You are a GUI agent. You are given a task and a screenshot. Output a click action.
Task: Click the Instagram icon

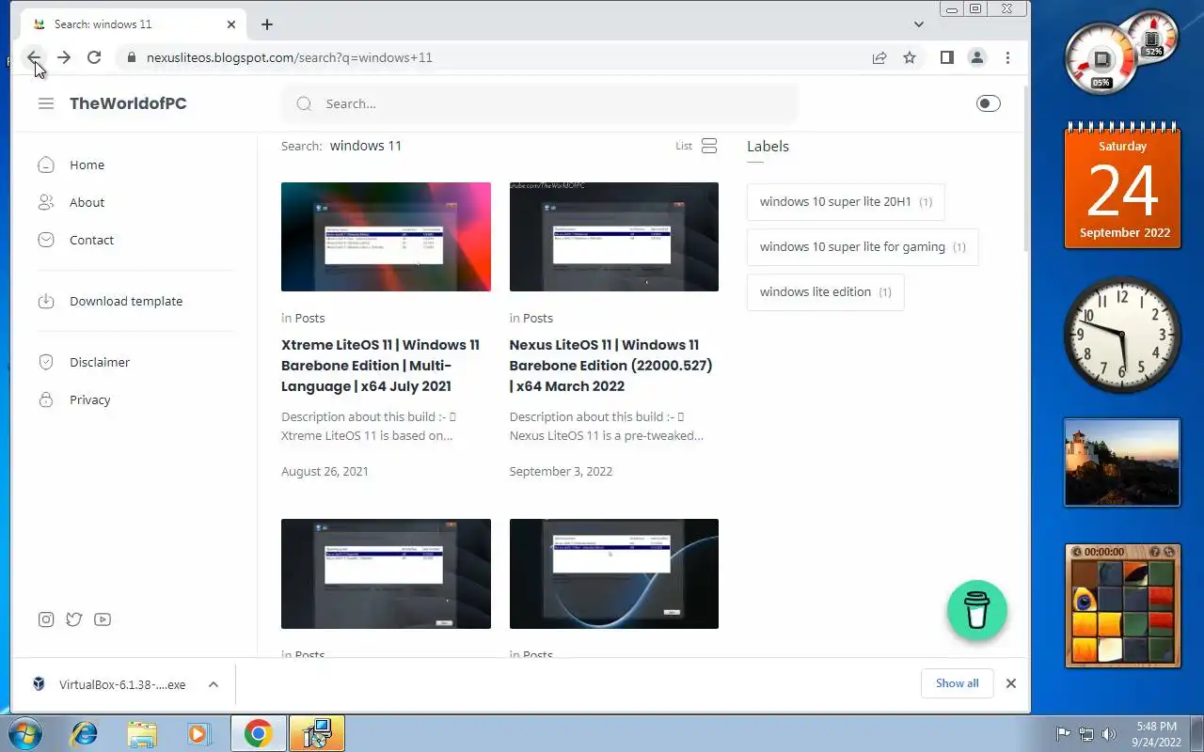click(46, 619)
